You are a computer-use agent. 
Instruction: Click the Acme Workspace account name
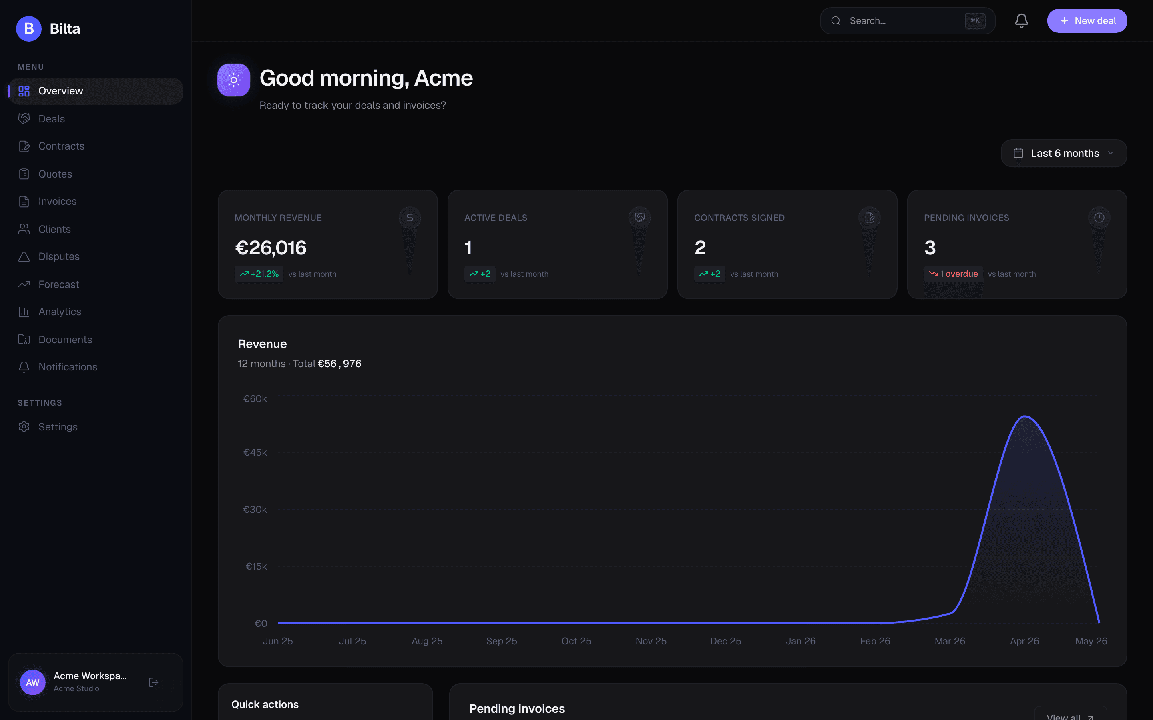point(90,676)
